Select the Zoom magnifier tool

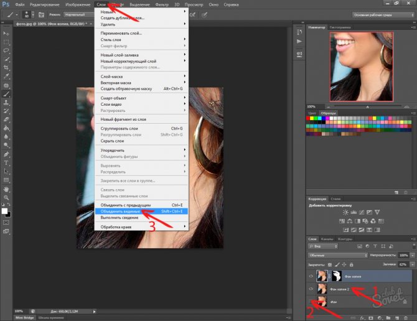click(6, 198)
